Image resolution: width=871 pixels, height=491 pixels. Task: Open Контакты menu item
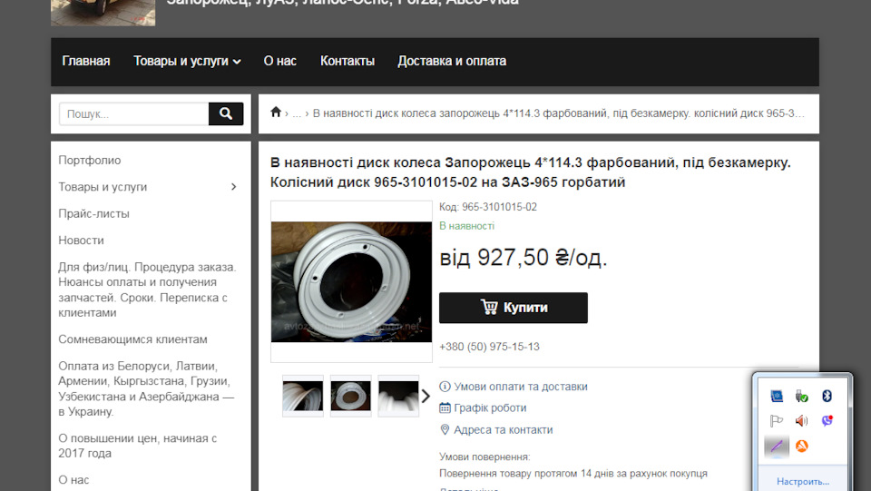pos(347,61)
